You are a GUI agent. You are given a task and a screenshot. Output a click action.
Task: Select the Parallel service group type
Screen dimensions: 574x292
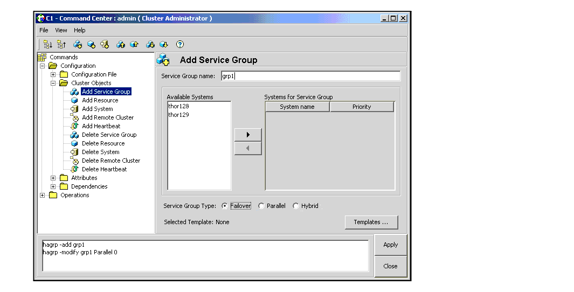[261, 206]
